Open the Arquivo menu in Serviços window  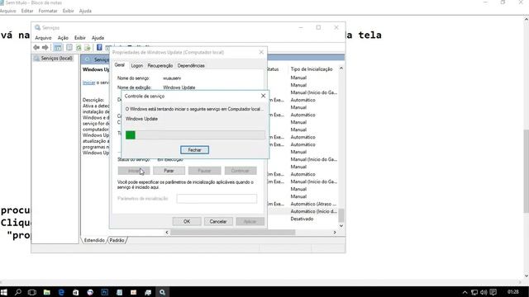43,38
